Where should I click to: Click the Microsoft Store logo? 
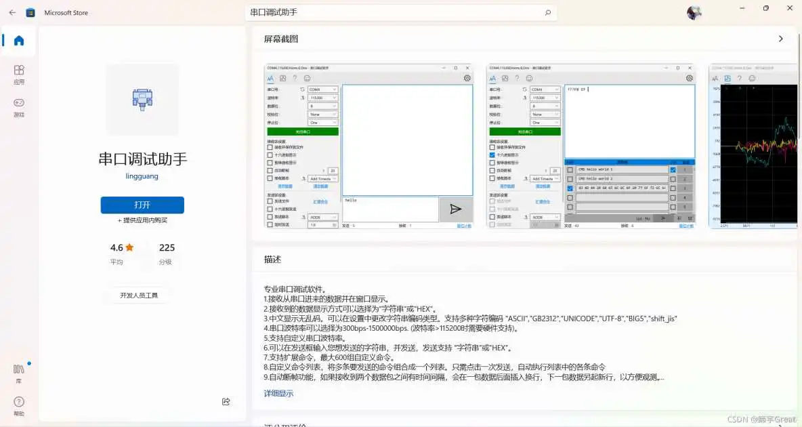pyautogui.click(x=30, y=12)
